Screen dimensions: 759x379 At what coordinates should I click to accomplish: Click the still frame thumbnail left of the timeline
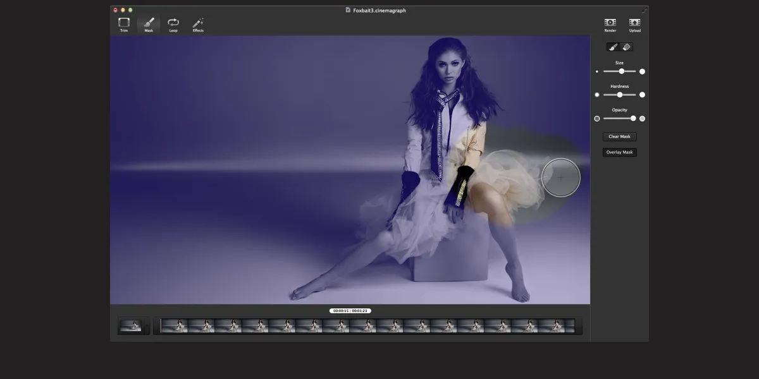tap(132, 326)
